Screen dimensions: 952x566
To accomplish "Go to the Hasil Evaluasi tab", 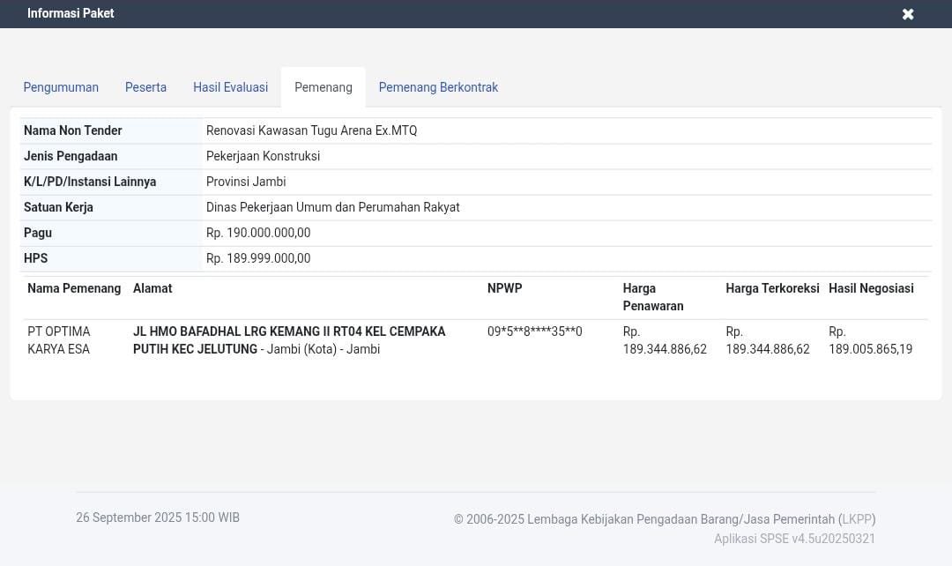I will coord(230,87).
